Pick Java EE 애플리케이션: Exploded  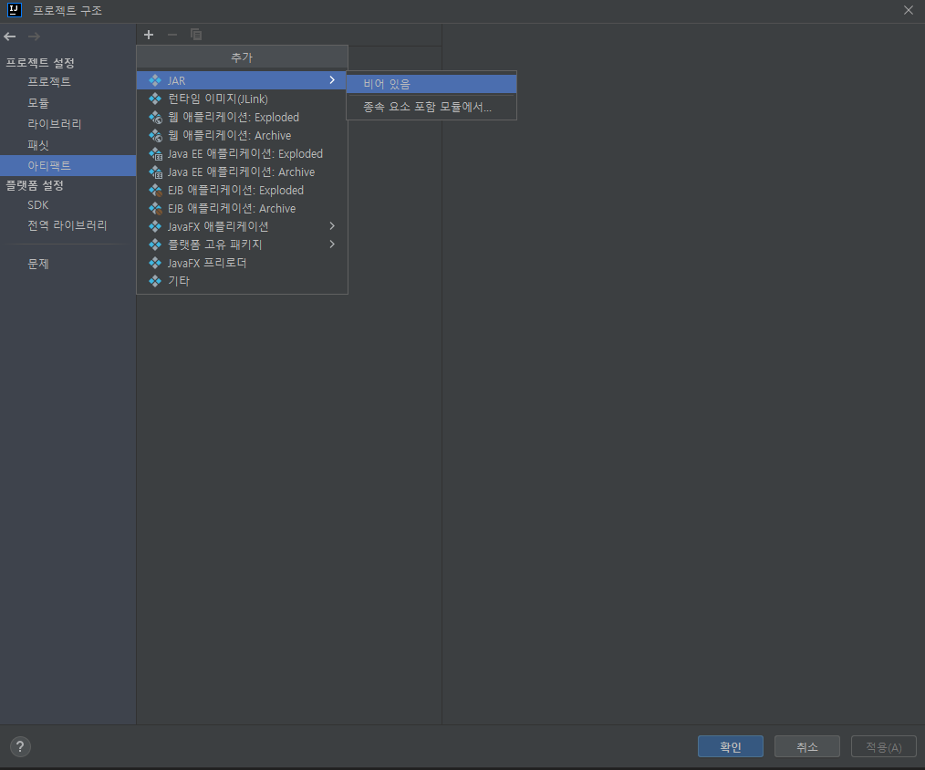point(242,153)
